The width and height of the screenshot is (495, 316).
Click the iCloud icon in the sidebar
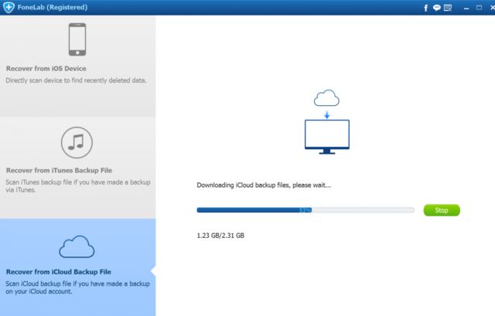pos(77,246)
